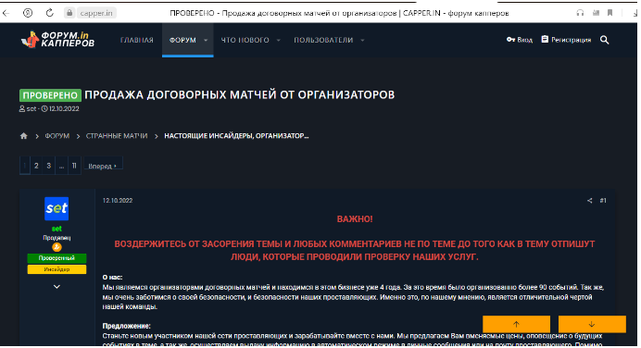Click the Регистрация link

pos(566,40)
